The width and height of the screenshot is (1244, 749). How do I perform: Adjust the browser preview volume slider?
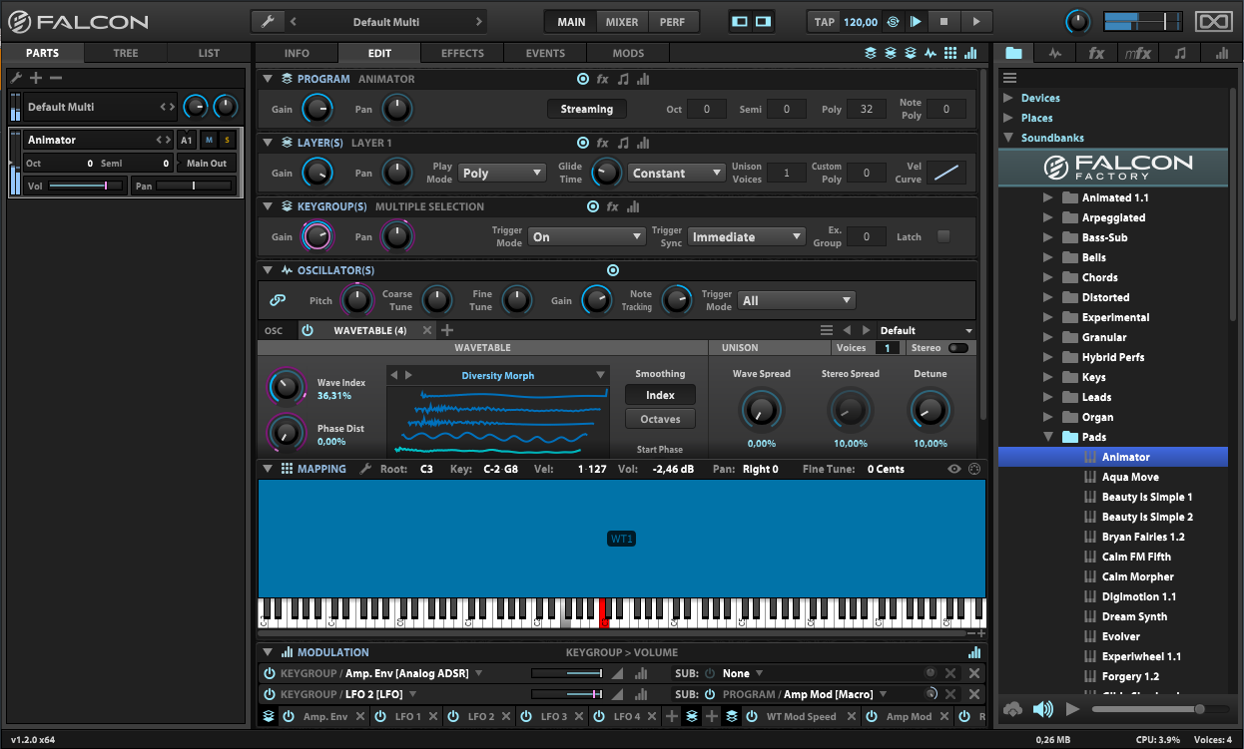(x=1161, y=709)
